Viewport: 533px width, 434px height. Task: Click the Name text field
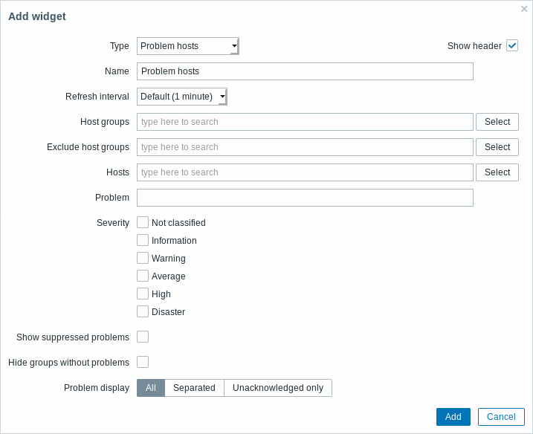(x=305, y=71)
